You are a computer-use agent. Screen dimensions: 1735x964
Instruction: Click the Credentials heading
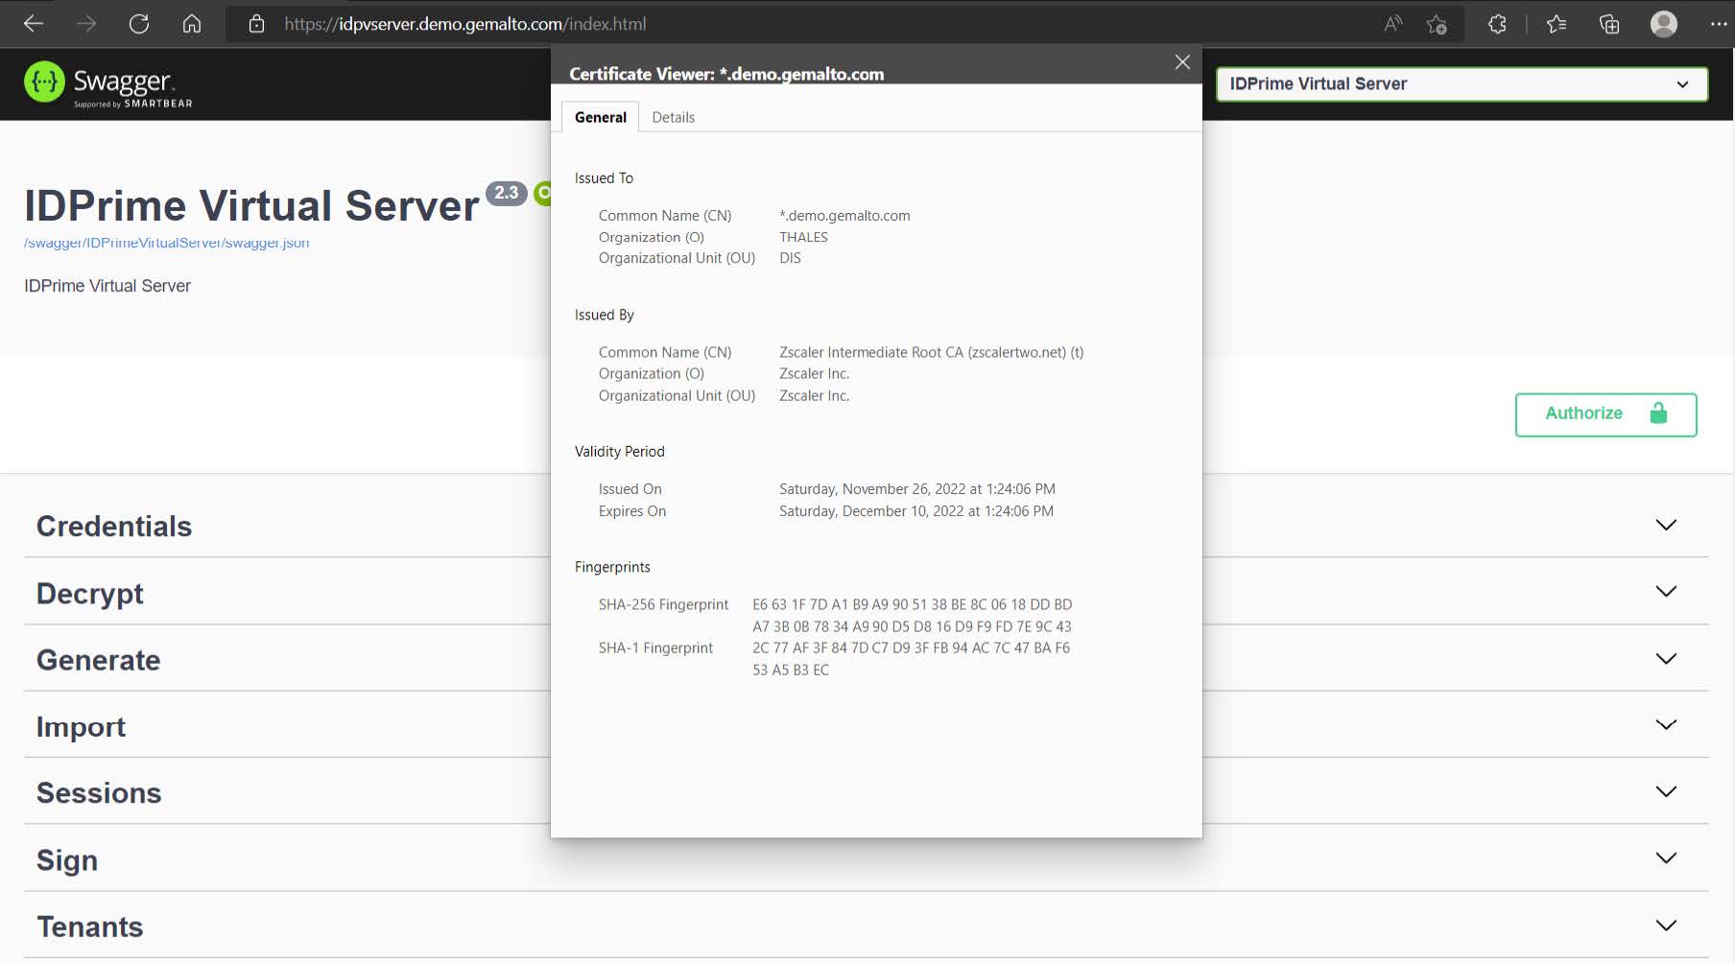click(x=114, y=526)
